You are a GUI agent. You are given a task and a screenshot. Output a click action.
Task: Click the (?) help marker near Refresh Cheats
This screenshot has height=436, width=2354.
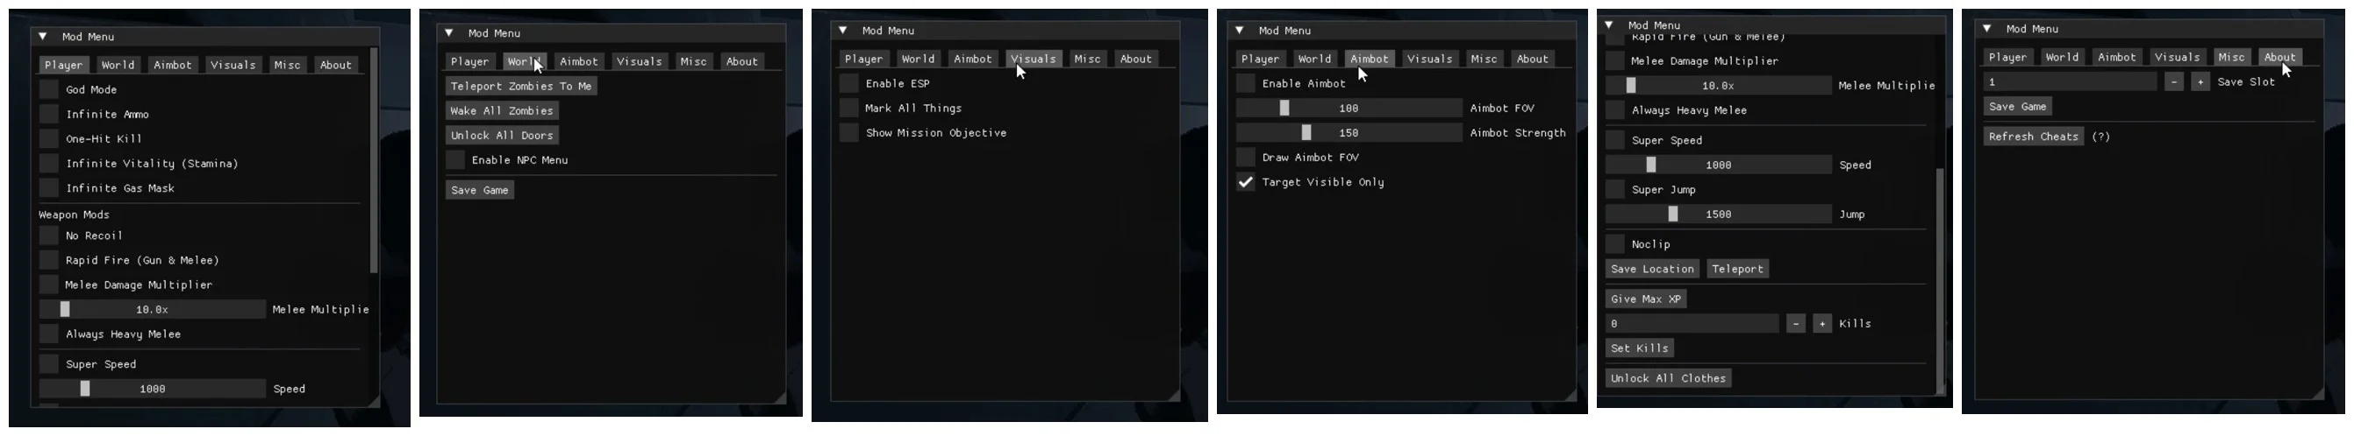pos(2100,137)
